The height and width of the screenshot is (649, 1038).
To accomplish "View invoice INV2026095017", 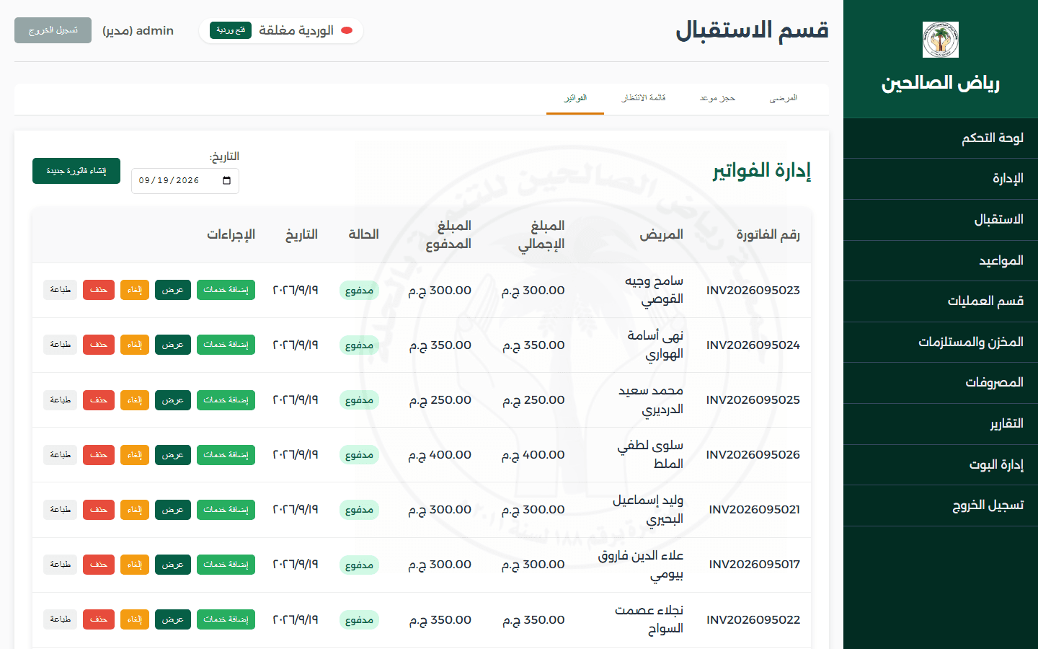I will coord(173,565).
